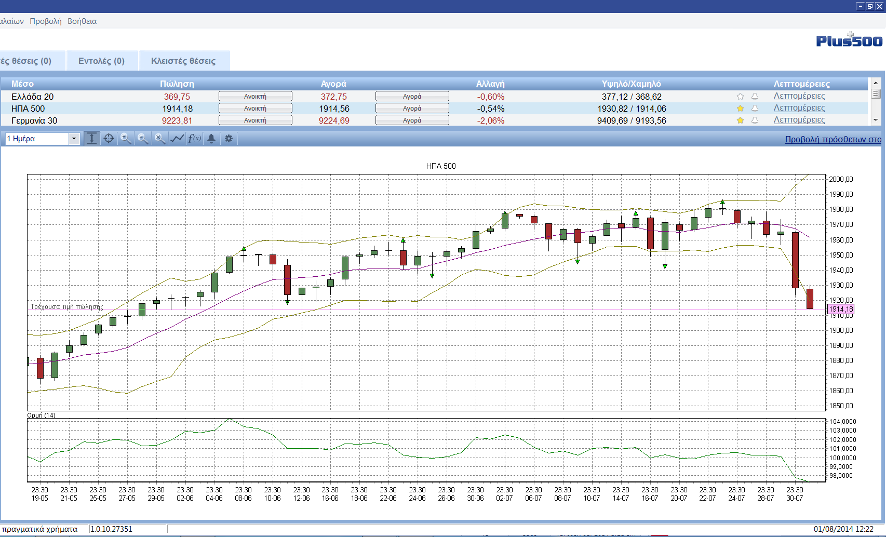Click the Plus500 logo
The width and height of the screenshot is (886, 537).
click(x=849, y=40)
